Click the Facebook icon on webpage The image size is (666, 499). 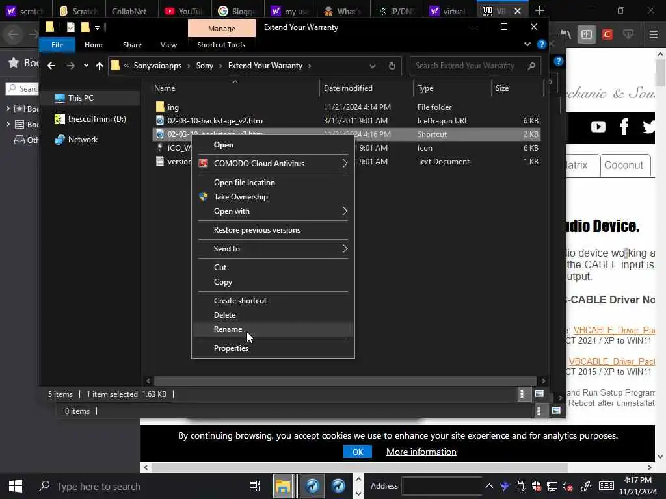624,127
